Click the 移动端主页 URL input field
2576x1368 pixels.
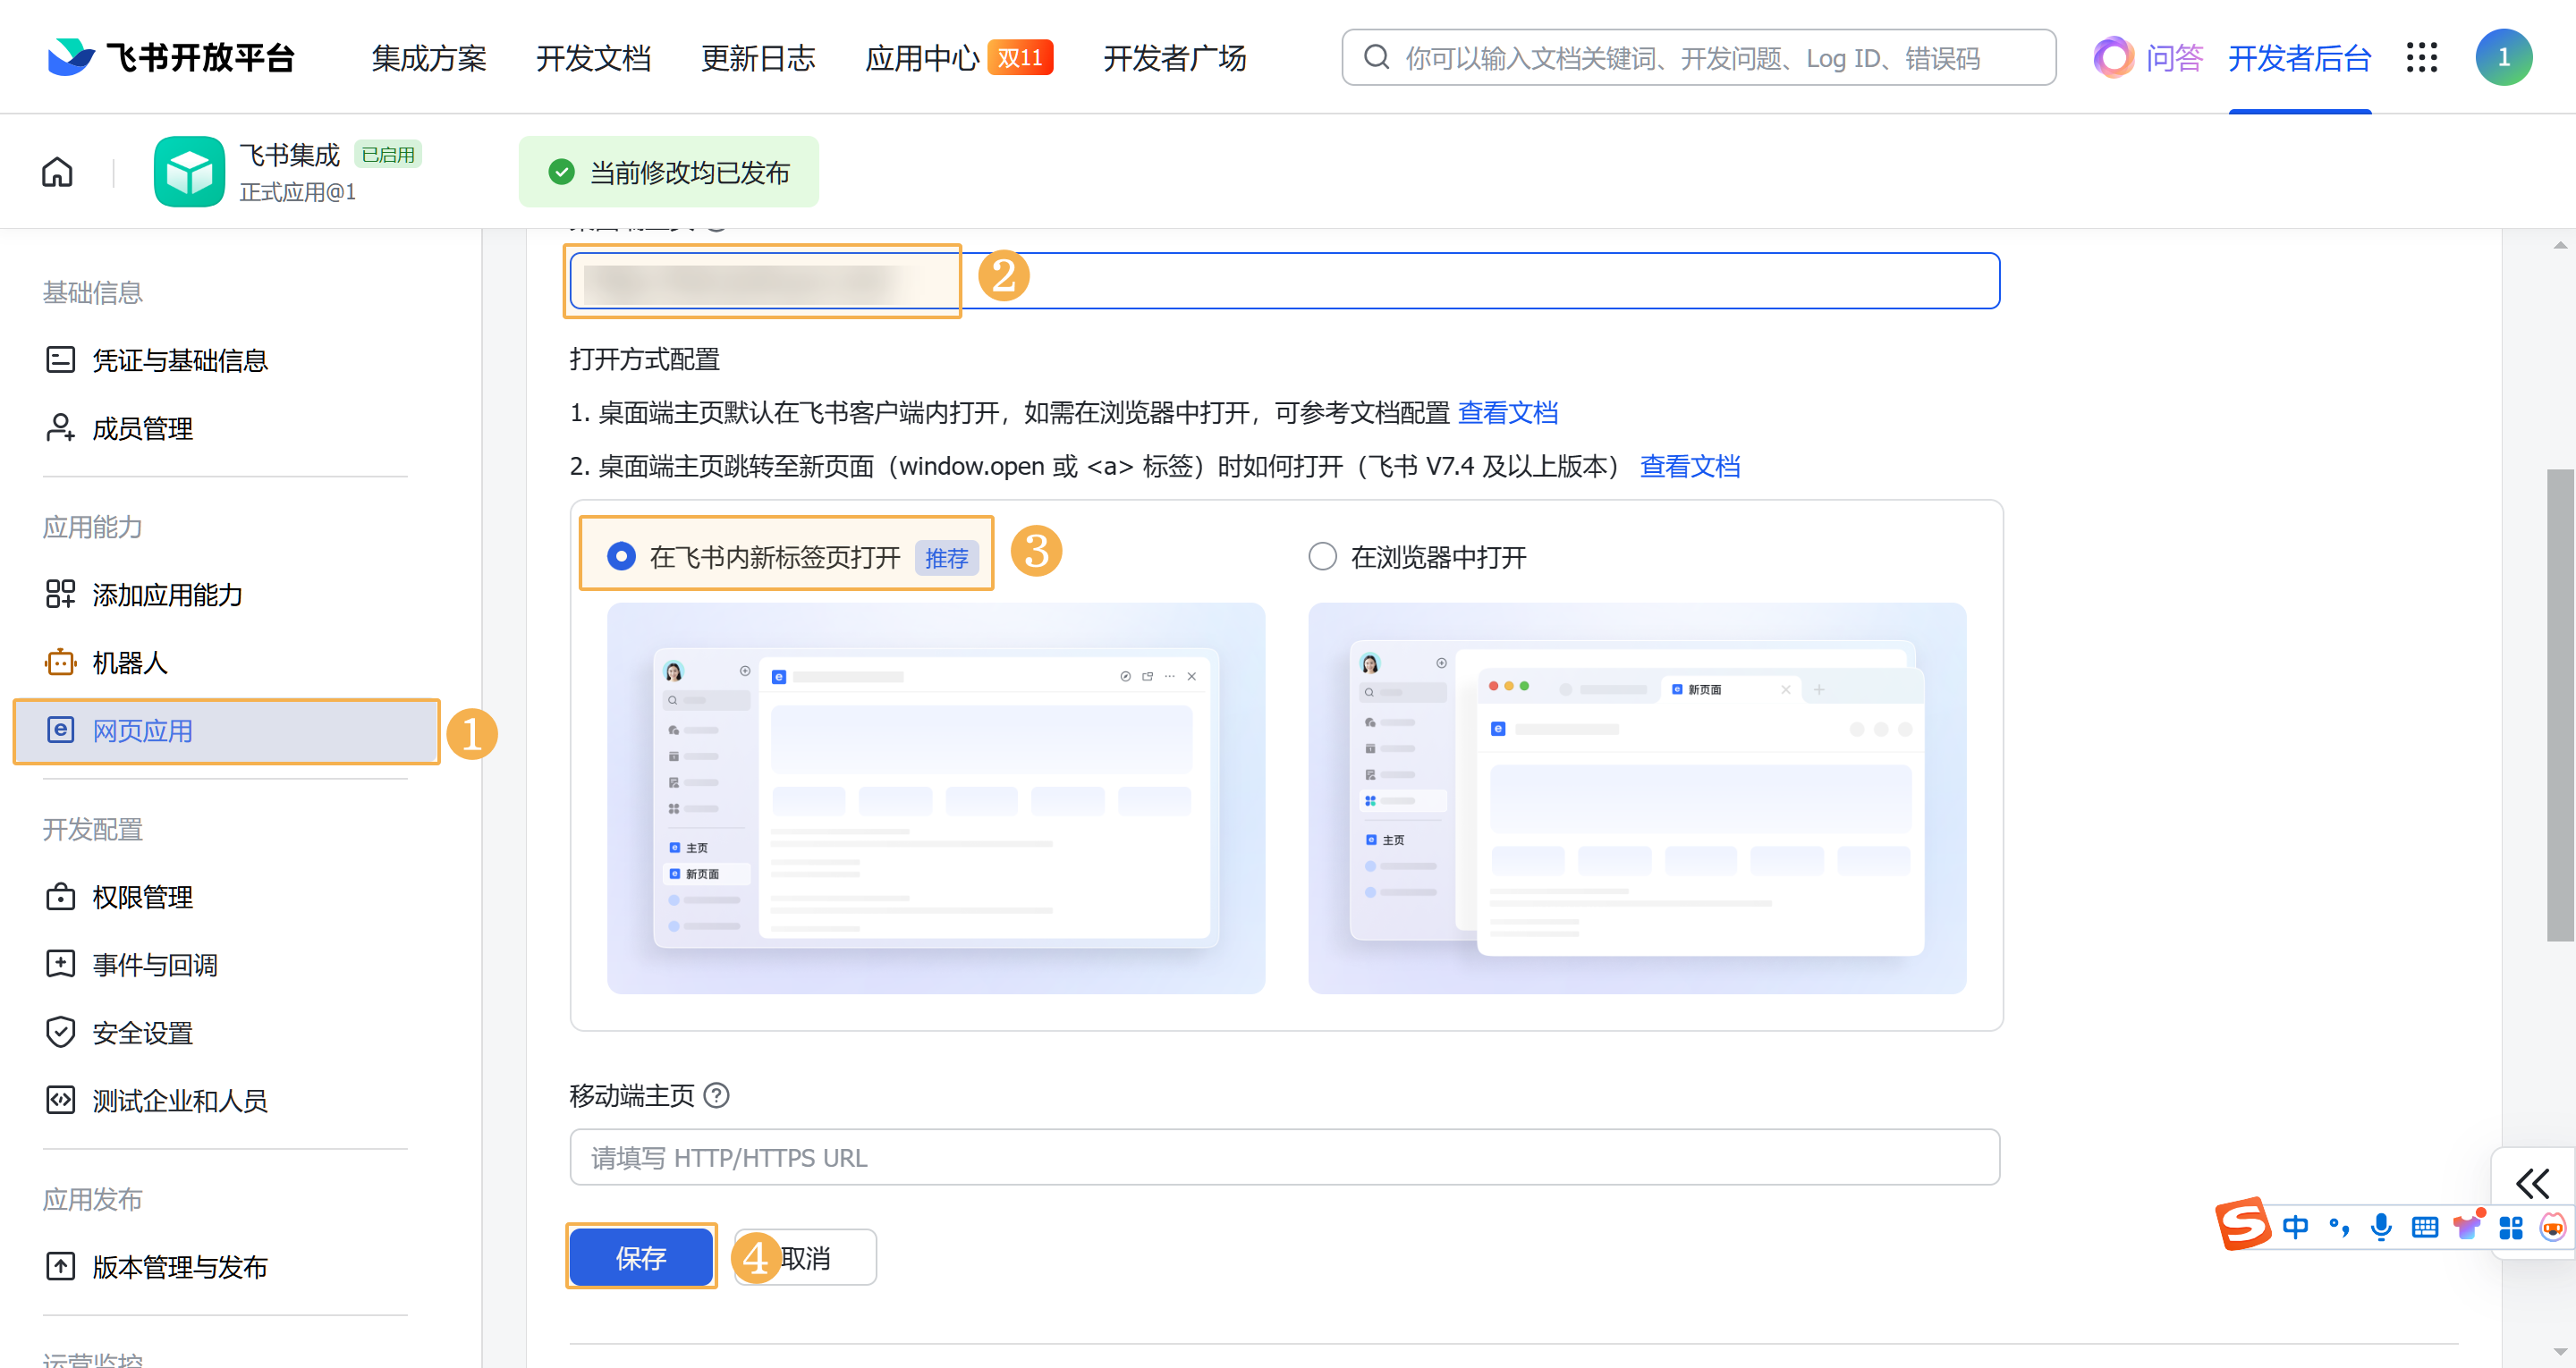coord(1284,1157)
